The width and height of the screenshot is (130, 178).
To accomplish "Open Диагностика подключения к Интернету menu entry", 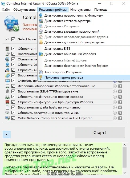I will tap(84, 16).
